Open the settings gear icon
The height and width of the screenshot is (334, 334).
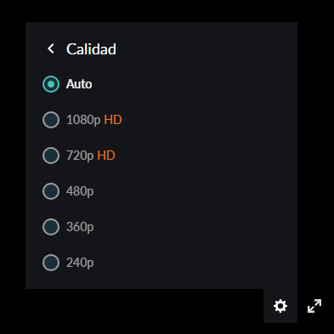tap(280, 306)
